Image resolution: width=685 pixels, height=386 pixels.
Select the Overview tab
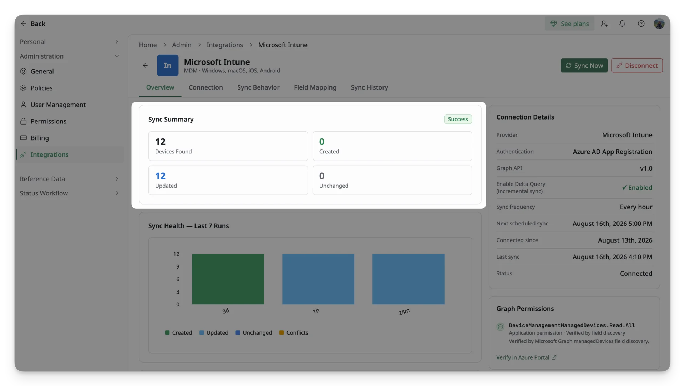pyautogui.click(x=160, y=87)
